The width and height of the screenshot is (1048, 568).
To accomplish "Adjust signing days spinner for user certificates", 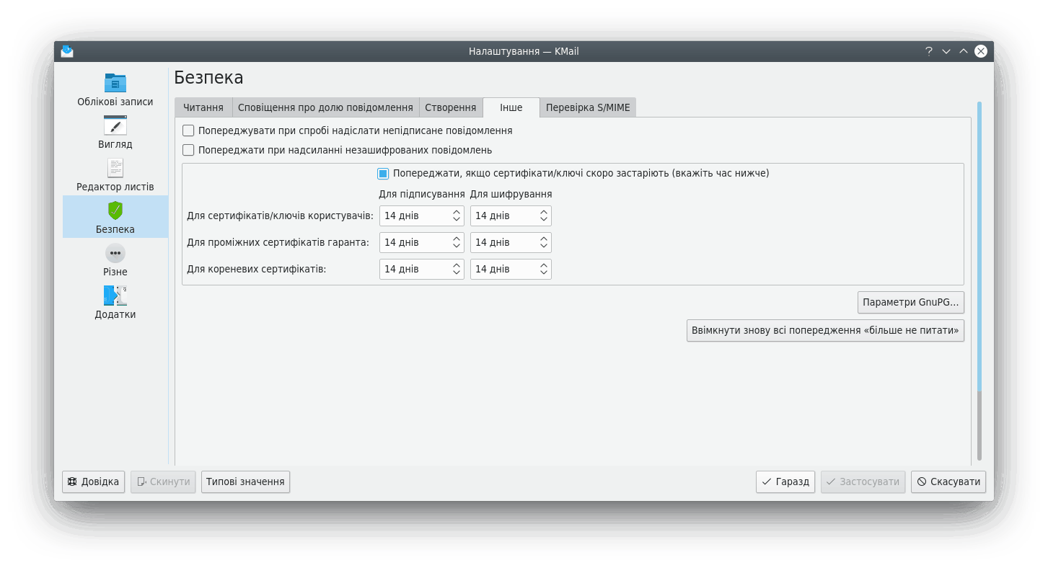I will [457, 216].
